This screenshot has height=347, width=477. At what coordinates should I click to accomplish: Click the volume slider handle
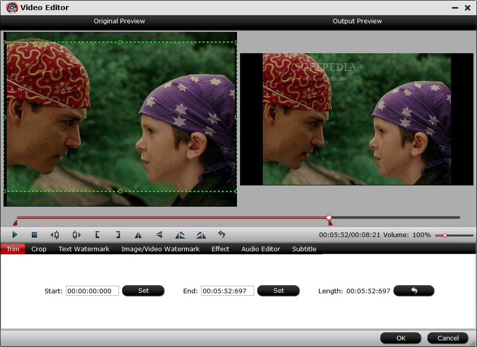click(x=445, y=235)
